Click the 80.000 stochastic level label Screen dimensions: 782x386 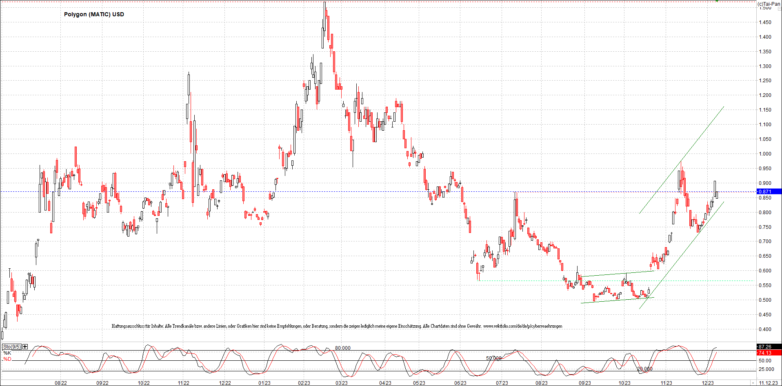(343, 348)
